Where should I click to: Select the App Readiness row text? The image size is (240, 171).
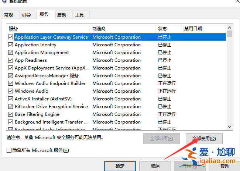point(31,60)
